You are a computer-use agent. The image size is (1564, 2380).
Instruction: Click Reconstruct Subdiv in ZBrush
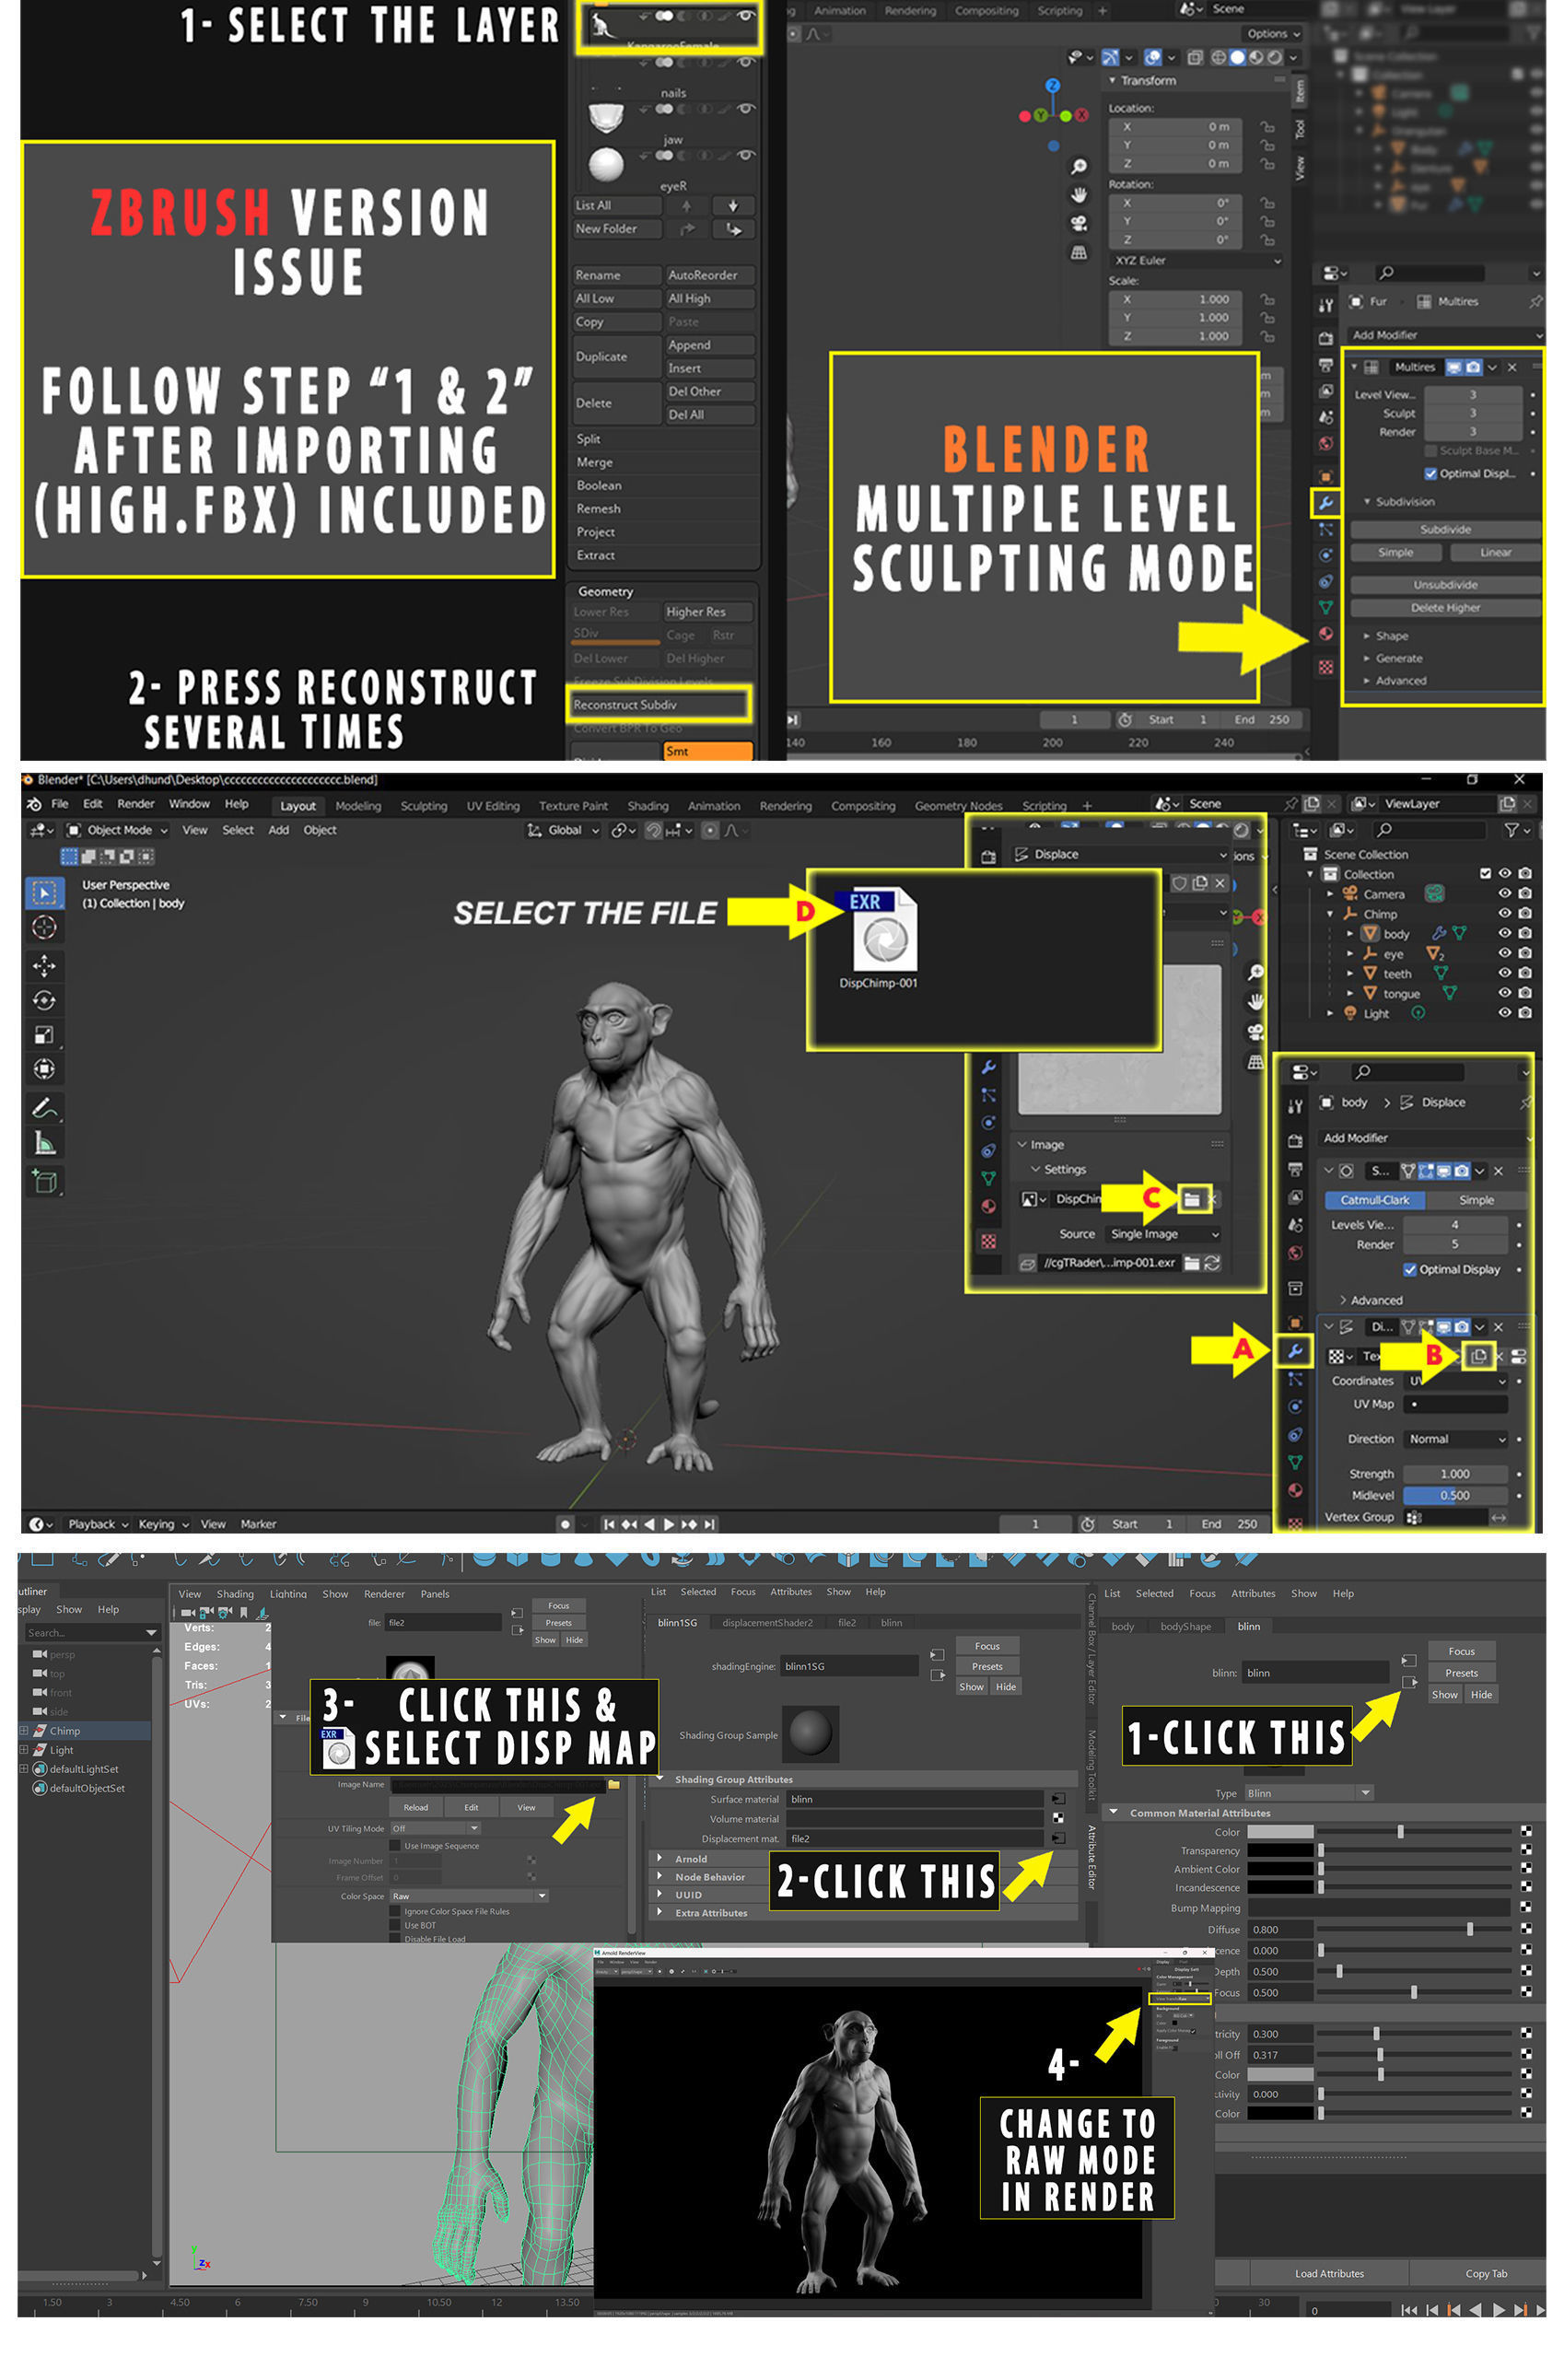pos(658,705)
